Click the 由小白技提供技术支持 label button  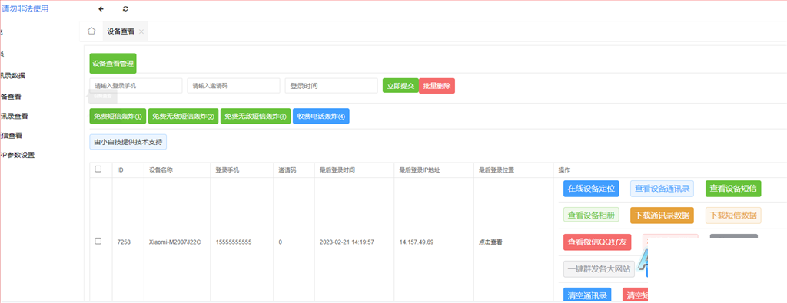128,142
